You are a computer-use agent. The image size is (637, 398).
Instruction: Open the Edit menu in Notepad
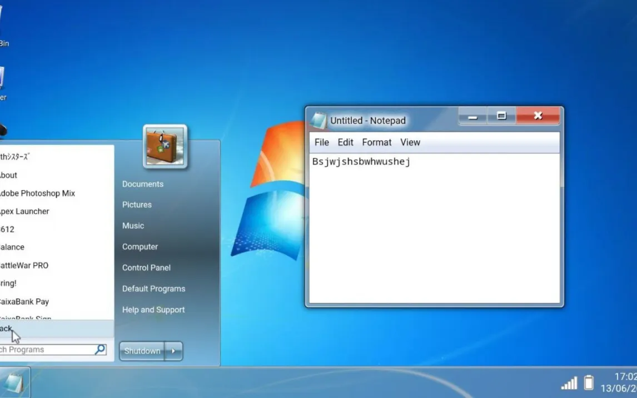pyautogui.click(x=345, y=142)
